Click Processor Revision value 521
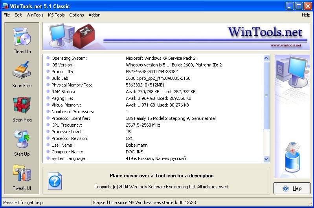Screen dimensions: 314x208 tap(129, 138)
